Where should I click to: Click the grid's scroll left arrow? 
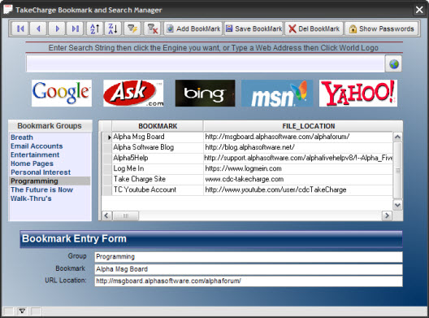[x=106, y=216]
